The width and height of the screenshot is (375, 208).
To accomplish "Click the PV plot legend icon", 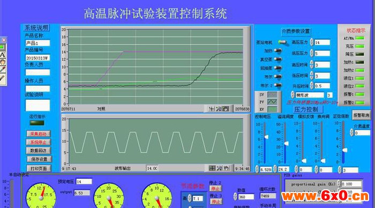I will (x=272, y=102).
